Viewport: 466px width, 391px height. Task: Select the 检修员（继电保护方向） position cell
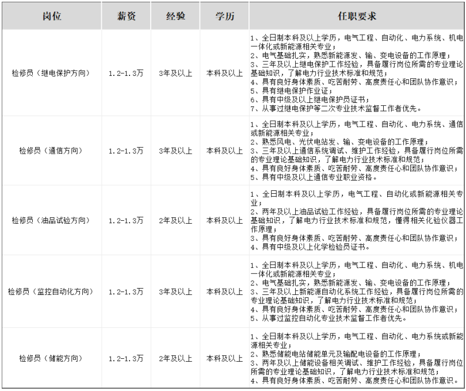51,73
